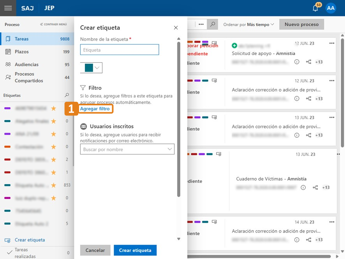Open Audiencias in the sidebar
345x259 pixels.
[26, 64]
